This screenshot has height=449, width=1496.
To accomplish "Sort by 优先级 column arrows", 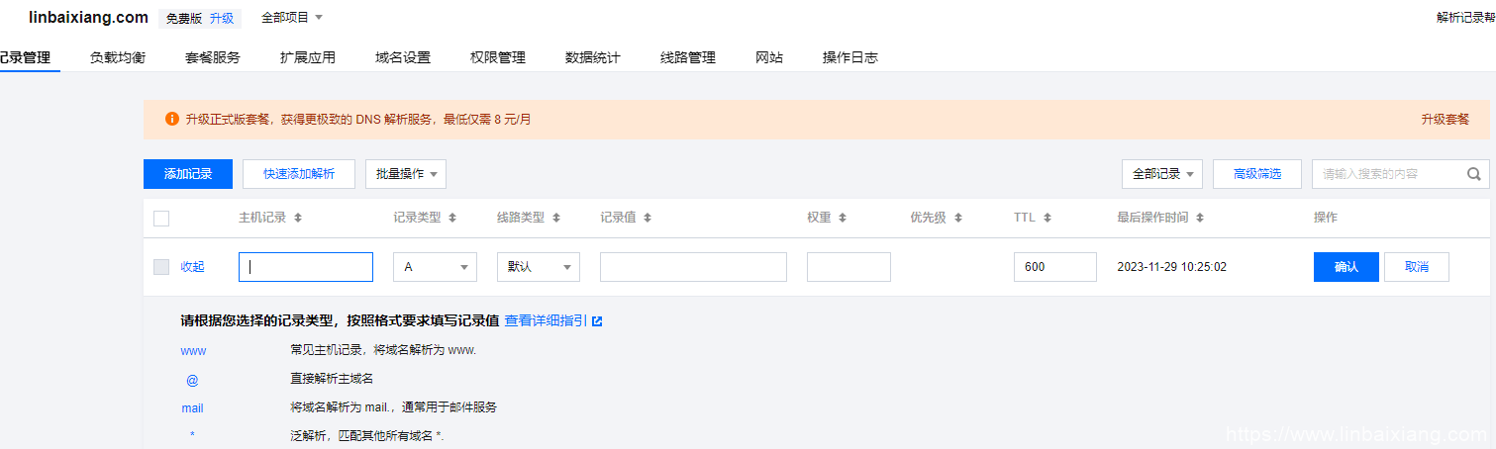I will 958,218.
